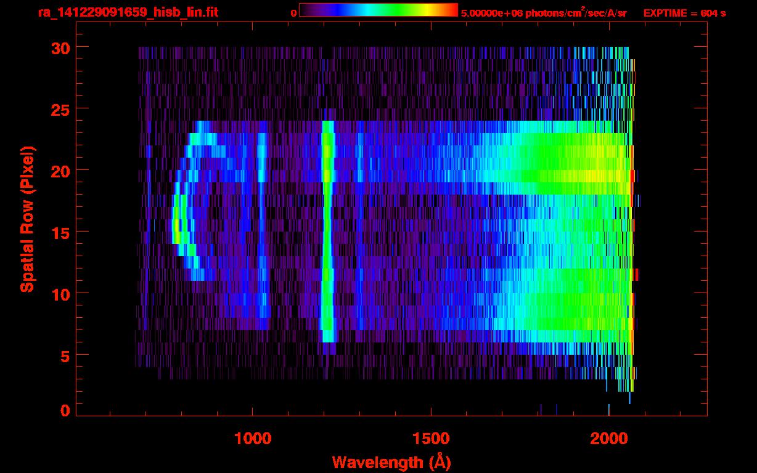
Task: Click the Spatial Row (Pixel) axis title
Action: click(x=27, y=219)
